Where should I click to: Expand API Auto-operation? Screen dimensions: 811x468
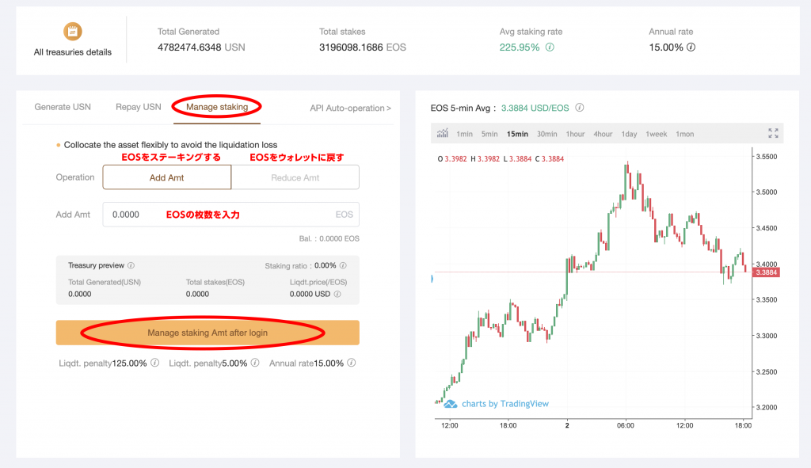click(350, 108)
